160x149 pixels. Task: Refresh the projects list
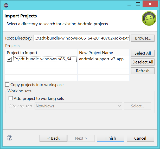[x=143, y=71]
